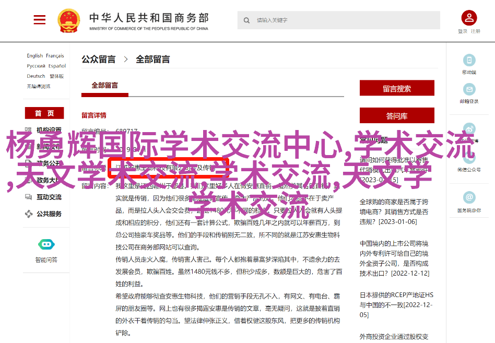The image size is (495, 343).
Task: Type in the search keyword field
Action: click(x=345, y=20)
